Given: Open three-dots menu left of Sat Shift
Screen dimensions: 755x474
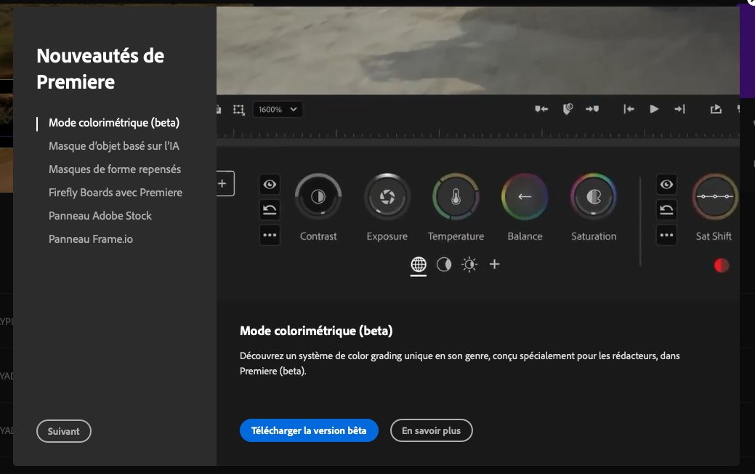Looking at the screenshot, I should pos(666,235).
